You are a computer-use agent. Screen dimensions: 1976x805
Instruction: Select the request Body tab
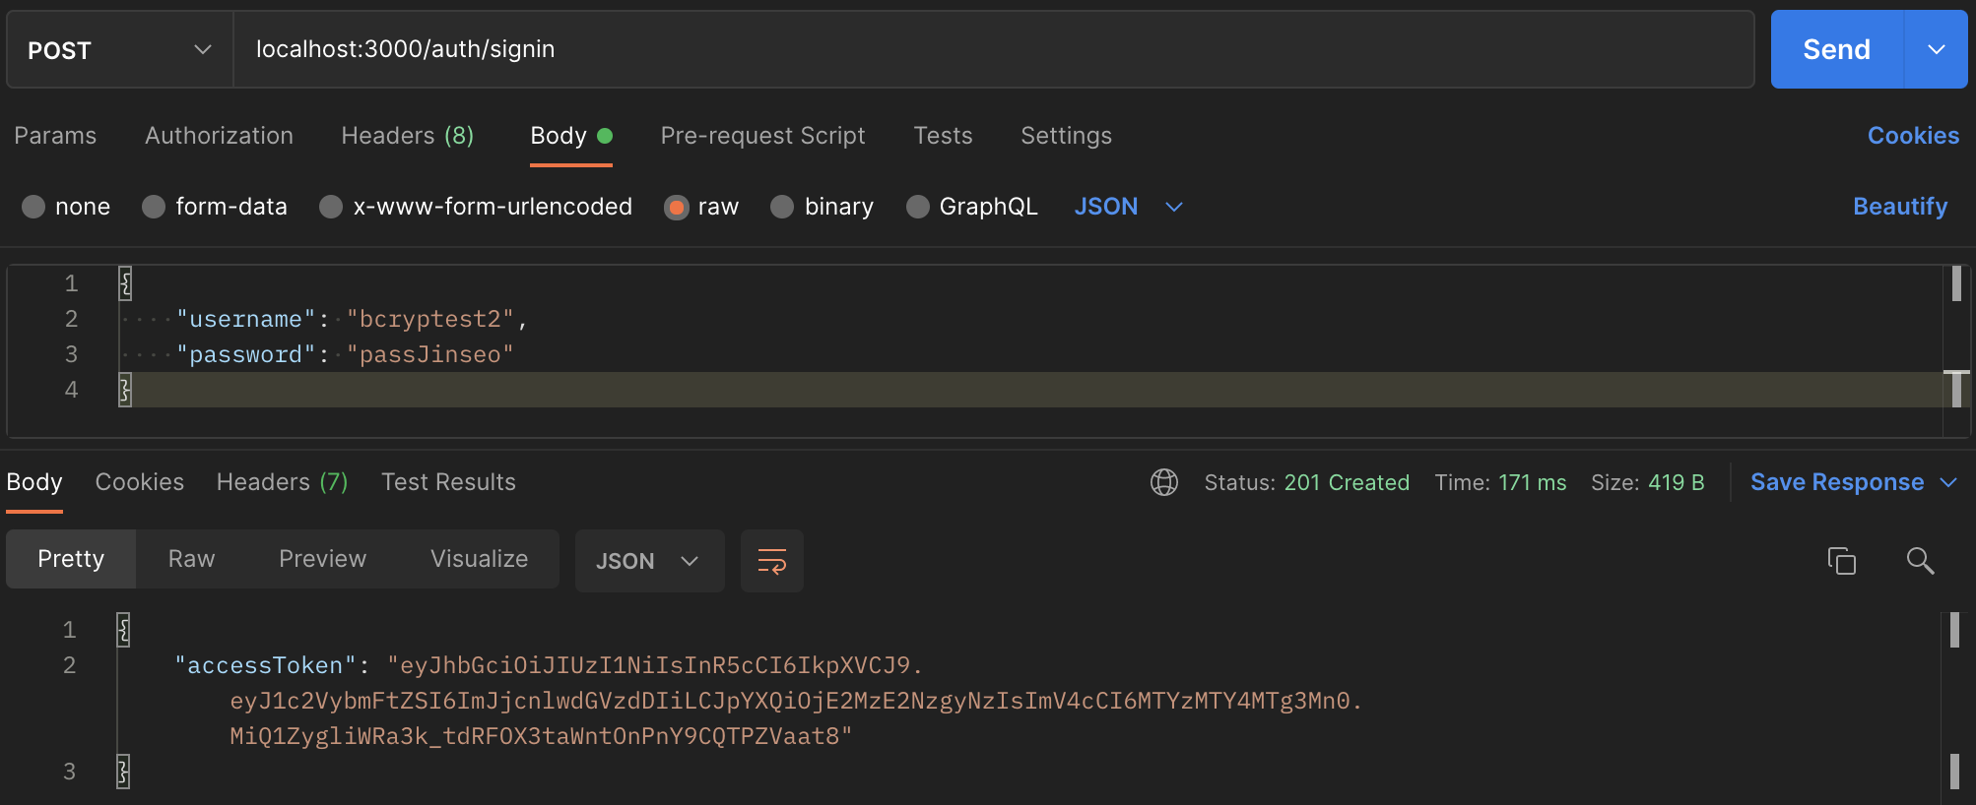coord(571,136)
